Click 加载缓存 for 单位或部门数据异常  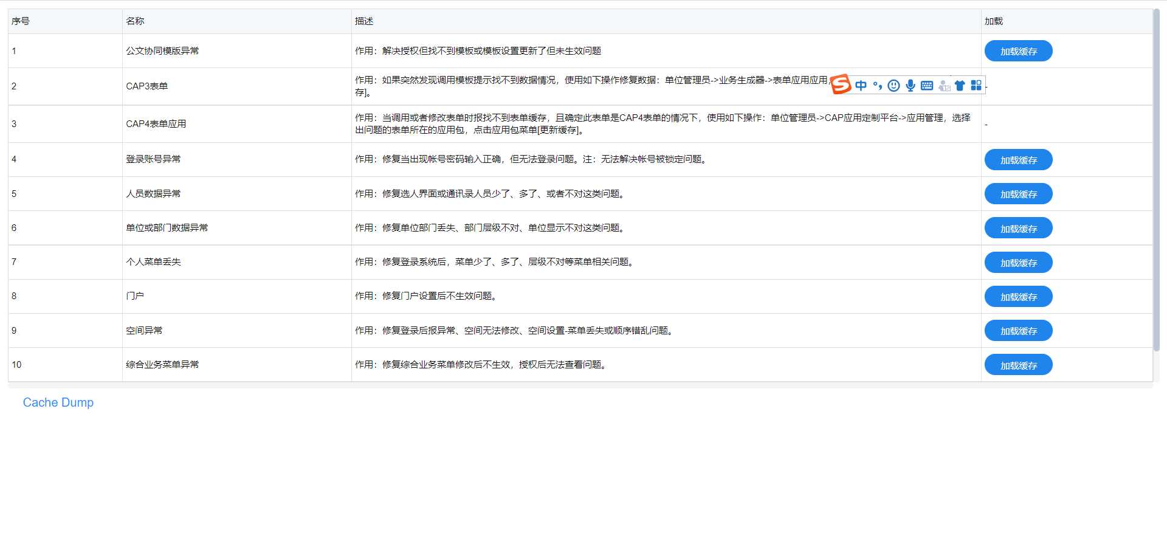[x=1019, y=229]
